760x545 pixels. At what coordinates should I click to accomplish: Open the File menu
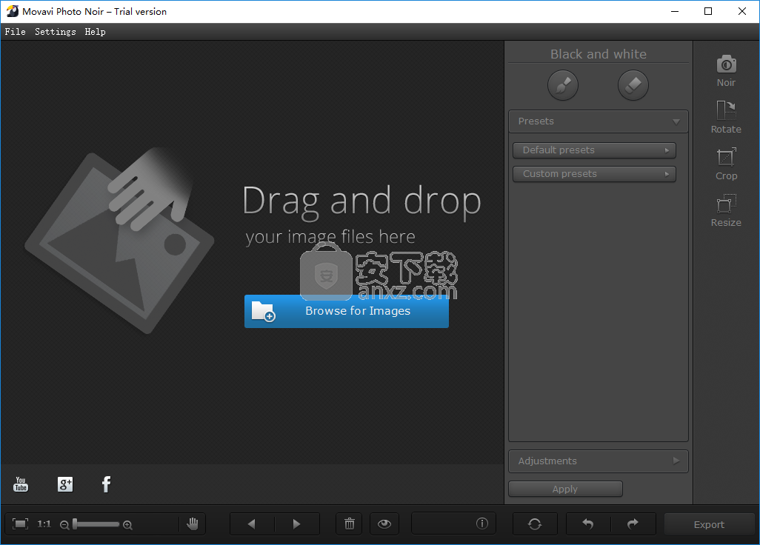tap(15, 32)
